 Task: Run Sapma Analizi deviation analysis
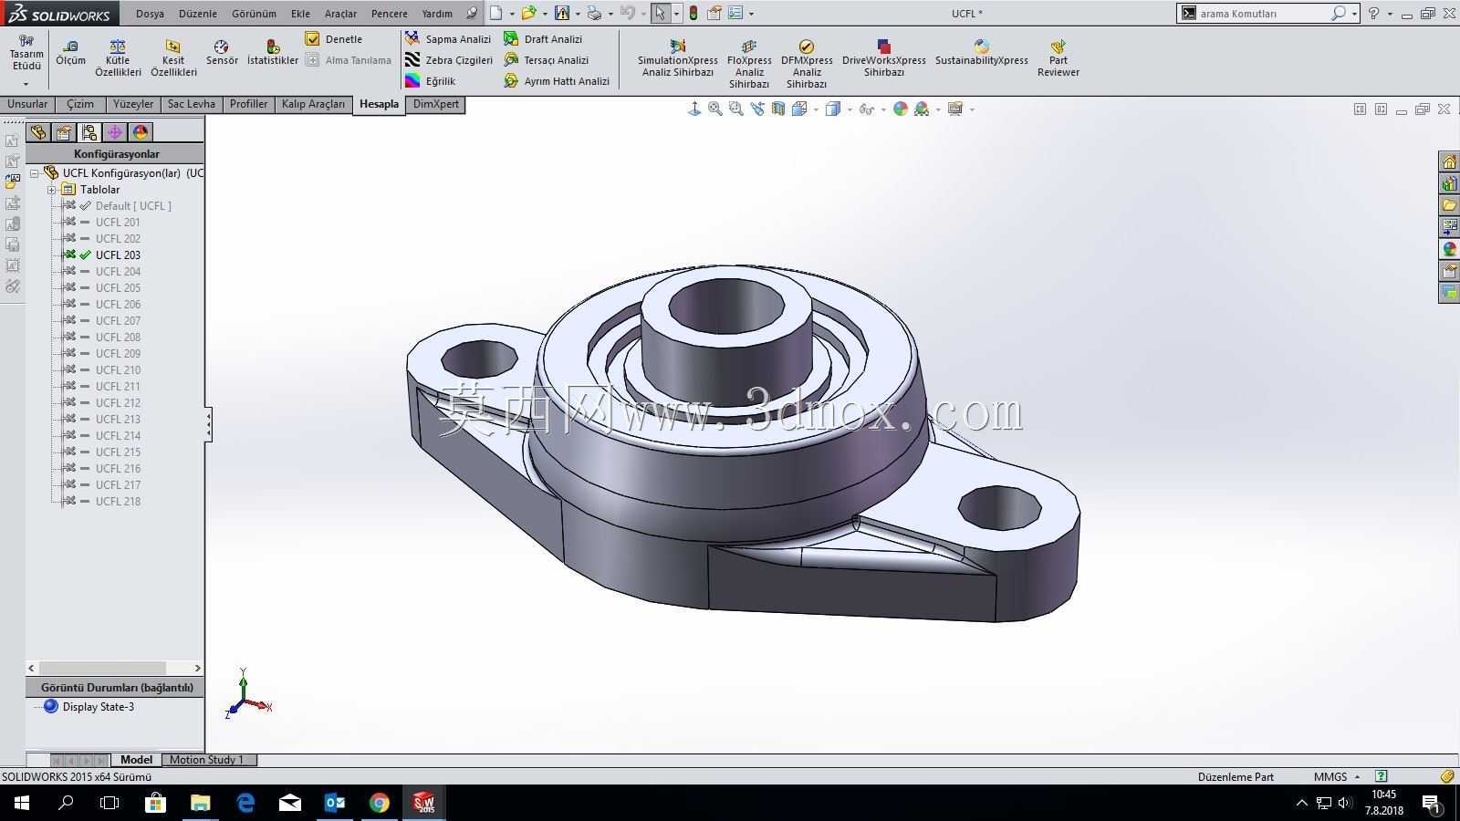(448, 39)
